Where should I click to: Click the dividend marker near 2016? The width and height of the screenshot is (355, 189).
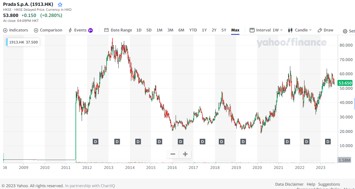(181, 142)
